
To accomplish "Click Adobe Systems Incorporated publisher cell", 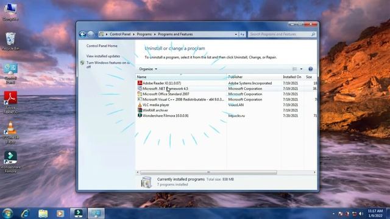I will (250, 83).
